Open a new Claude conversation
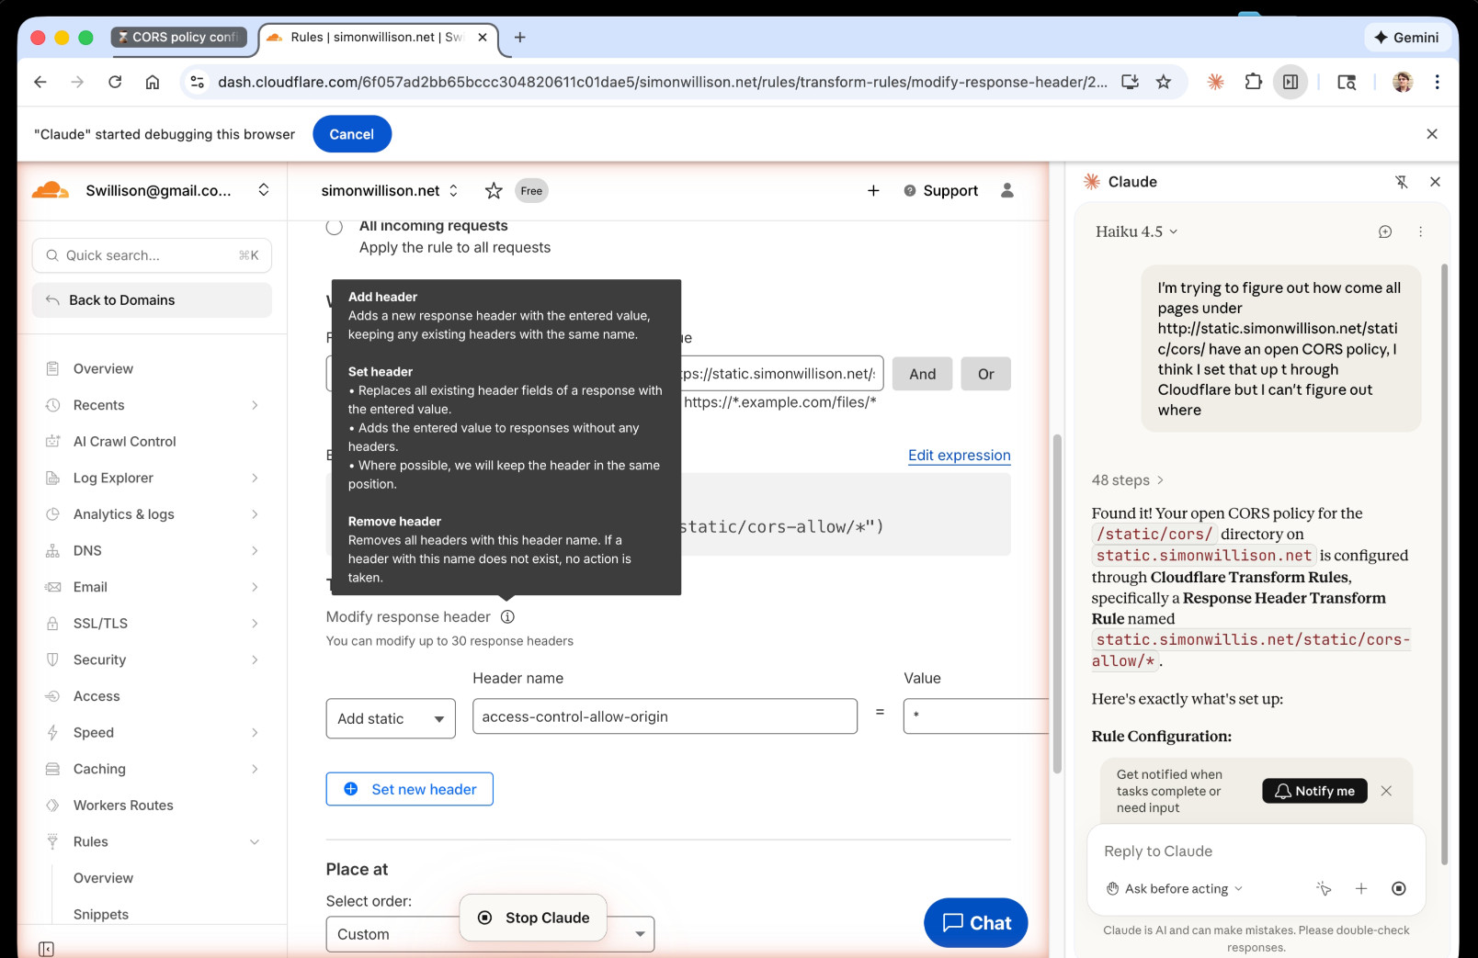1478x958 pixels. click(x=1385, y=231)
